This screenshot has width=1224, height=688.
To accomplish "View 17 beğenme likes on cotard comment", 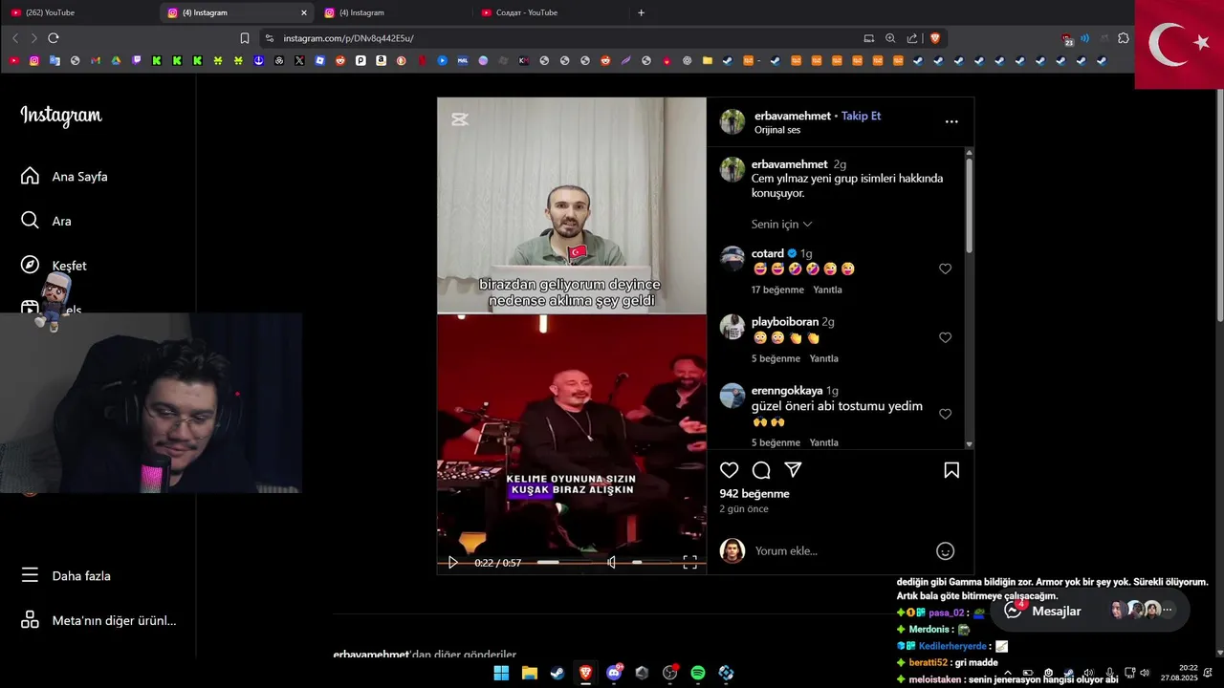I will pyautogui.click(x=777, y=290).
